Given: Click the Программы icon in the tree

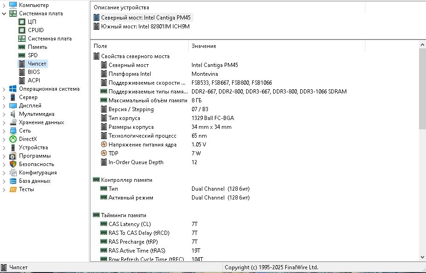Looking at the screenshot, I should click(x=13, y=156).
